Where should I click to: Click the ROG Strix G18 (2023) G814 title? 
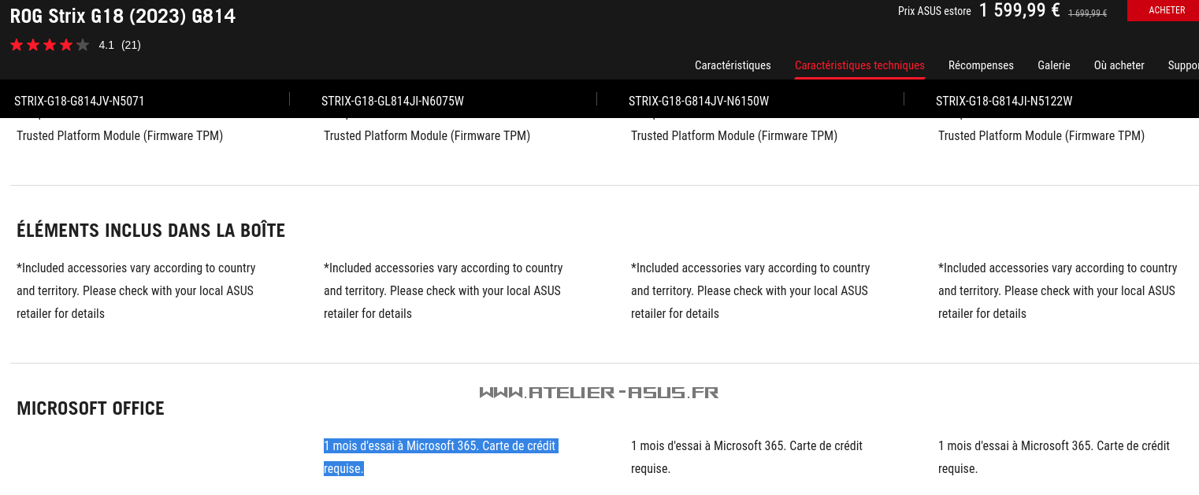point(123,16)
